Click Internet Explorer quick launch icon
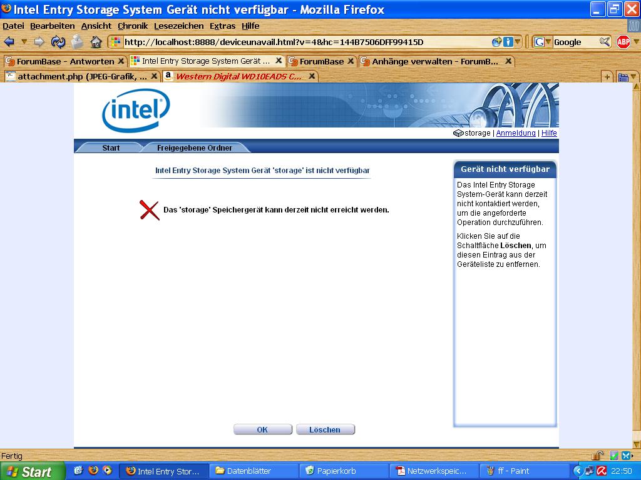Image resolution: width=641 pixels, height=480 pixels. tap(78, 470)
